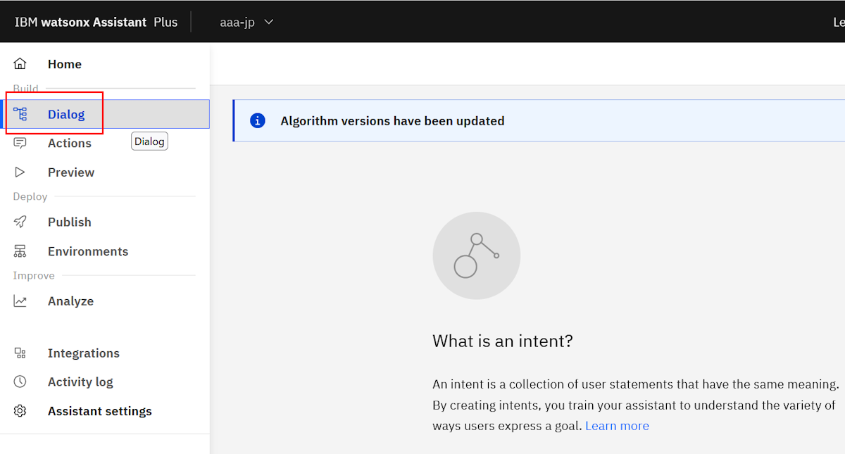Click the Dialog tree icon
The image size is (845, 454).
point(20,114)
